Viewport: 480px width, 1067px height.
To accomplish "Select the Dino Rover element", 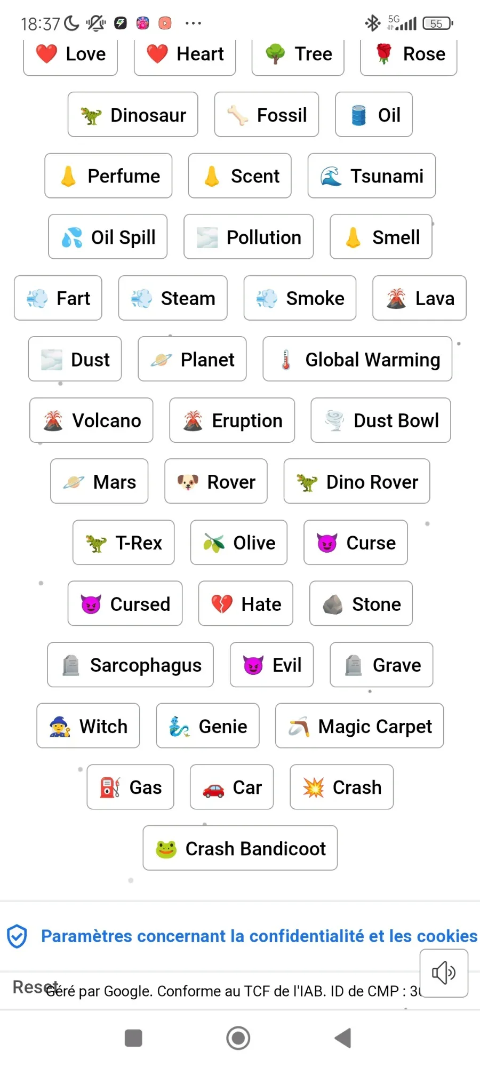I will pos(356,482).
